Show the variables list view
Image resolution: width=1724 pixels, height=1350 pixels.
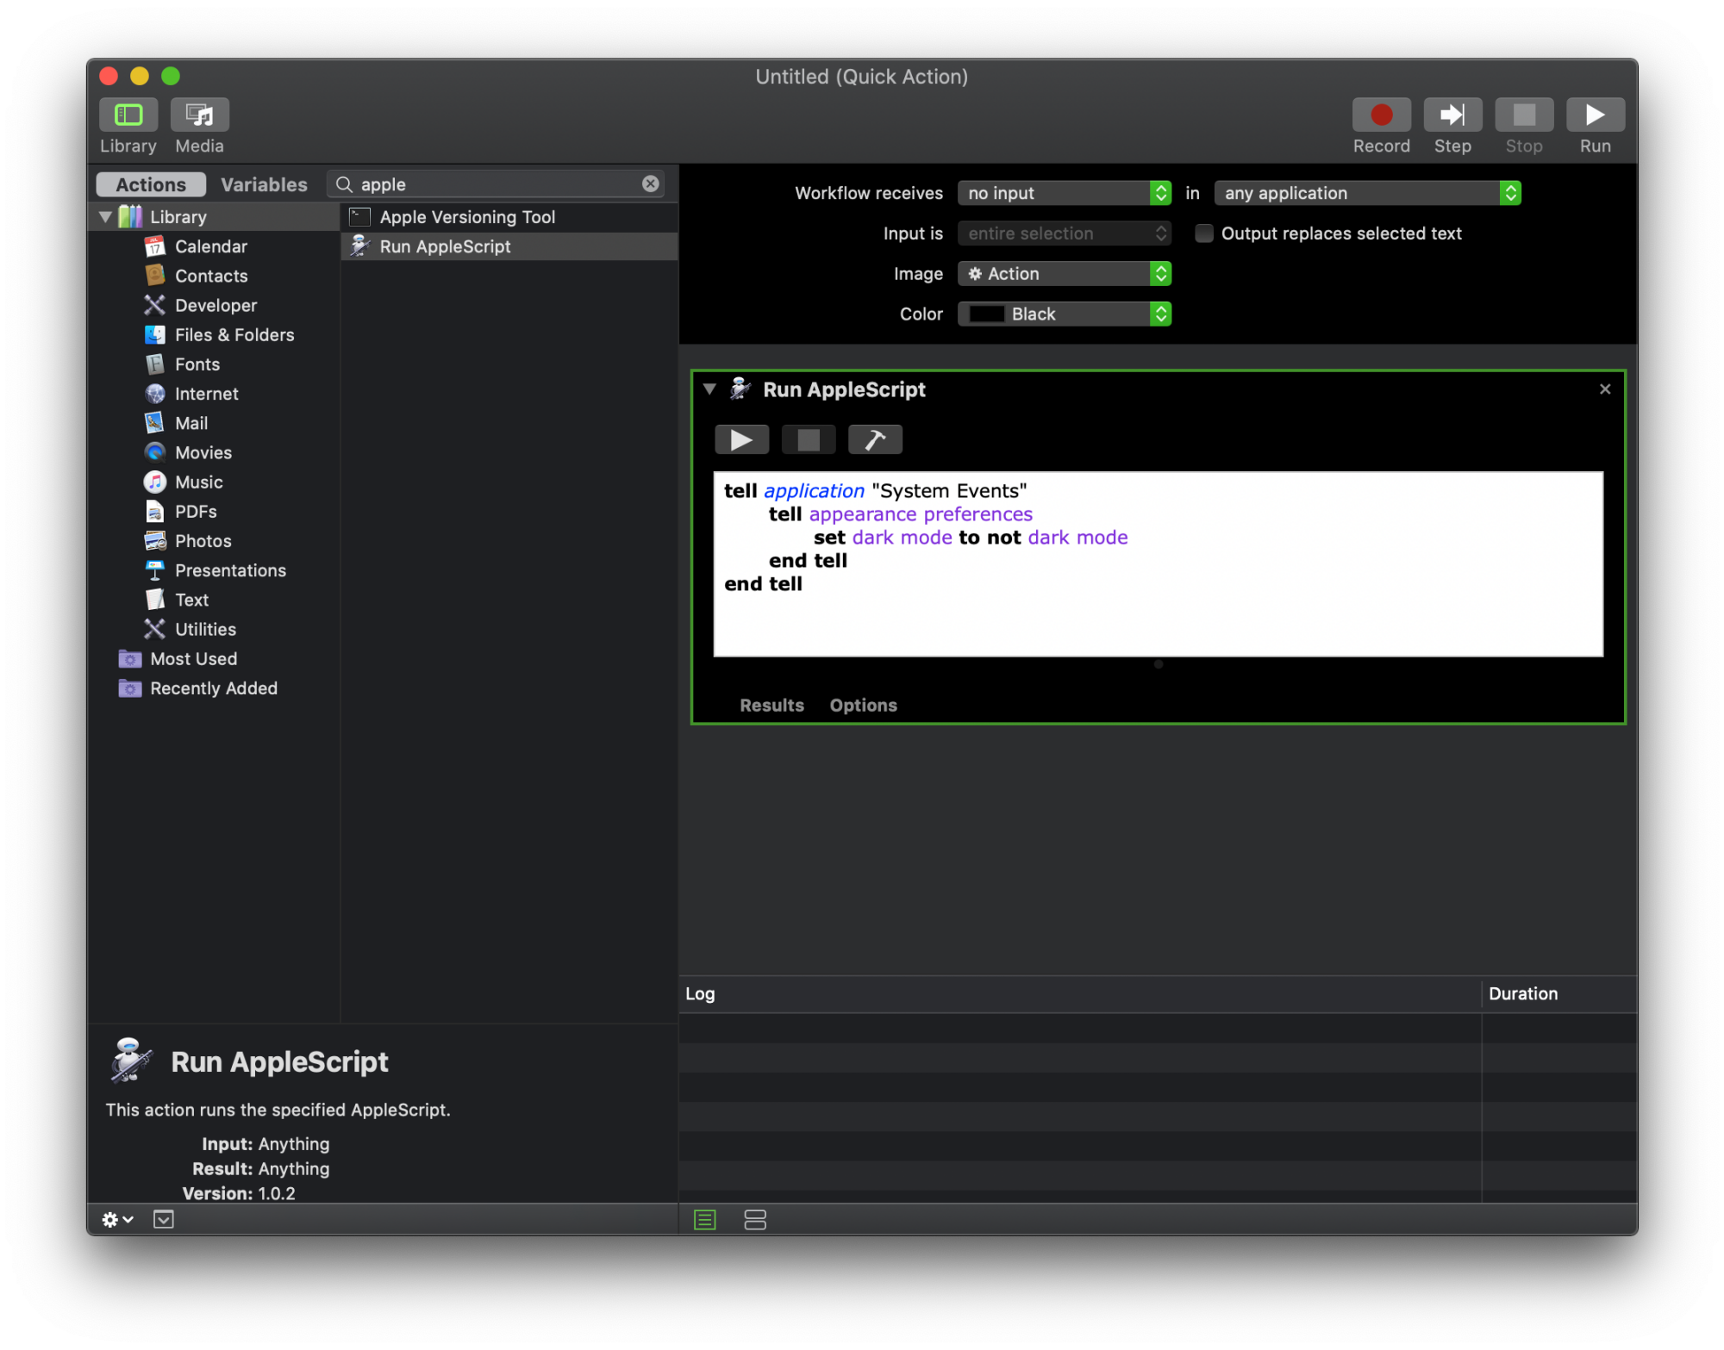[x=754, y=1219]
